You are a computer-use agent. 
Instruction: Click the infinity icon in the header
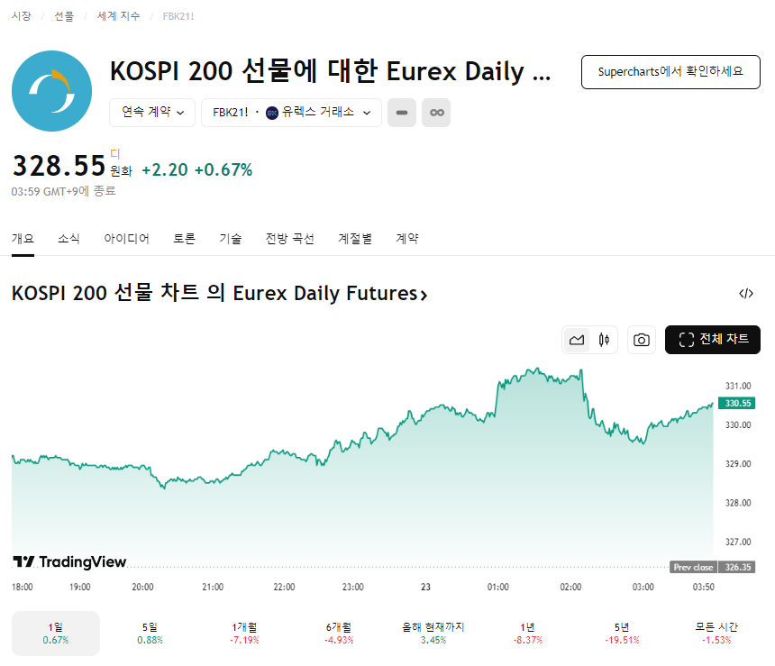[436, 113]
